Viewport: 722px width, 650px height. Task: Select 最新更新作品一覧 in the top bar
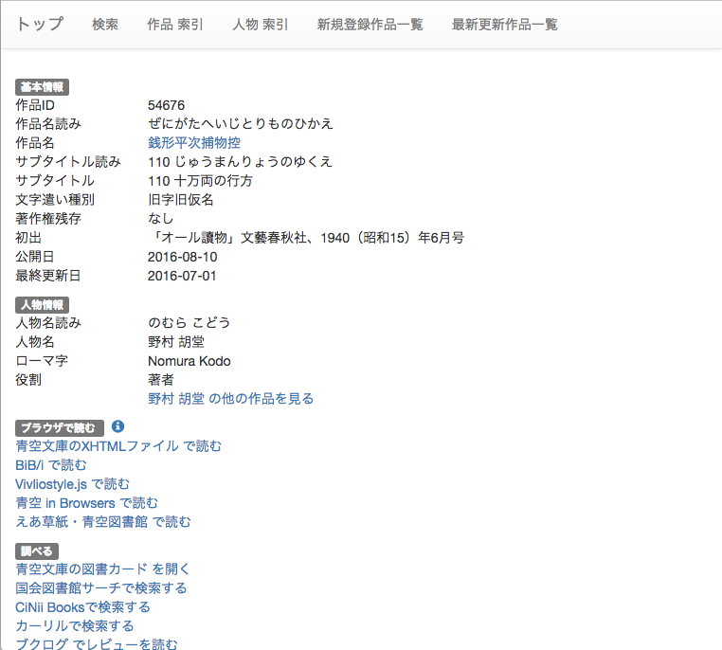505,25
